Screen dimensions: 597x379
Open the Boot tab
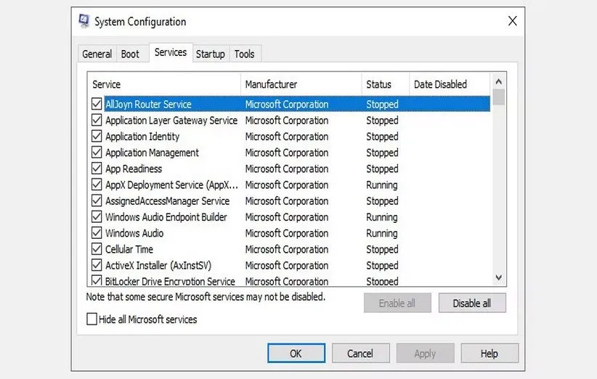point(130,54)
